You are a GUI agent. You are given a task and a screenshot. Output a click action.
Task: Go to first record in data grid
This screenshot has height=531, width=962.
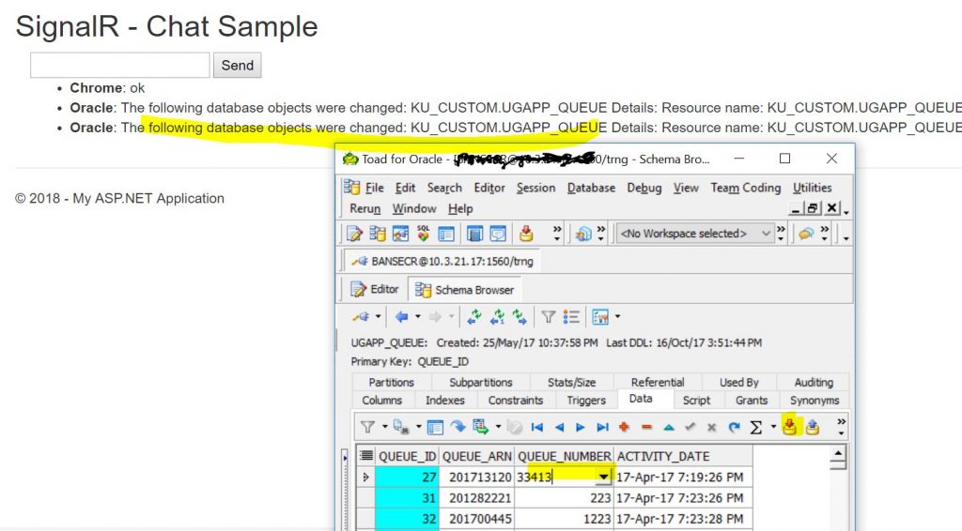pos(536,428)
